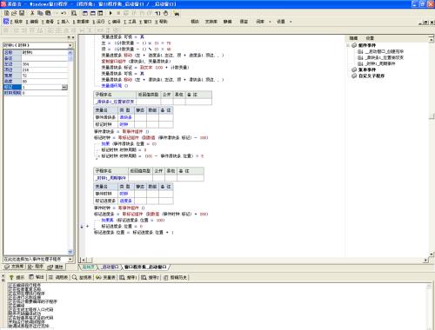435x330 pixels.
Task: Click the binoculars search icon
Action: pos(176,13)
